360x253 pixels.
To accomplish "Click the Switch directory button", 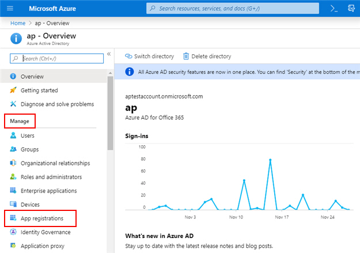I will click(x=149, y=56).
